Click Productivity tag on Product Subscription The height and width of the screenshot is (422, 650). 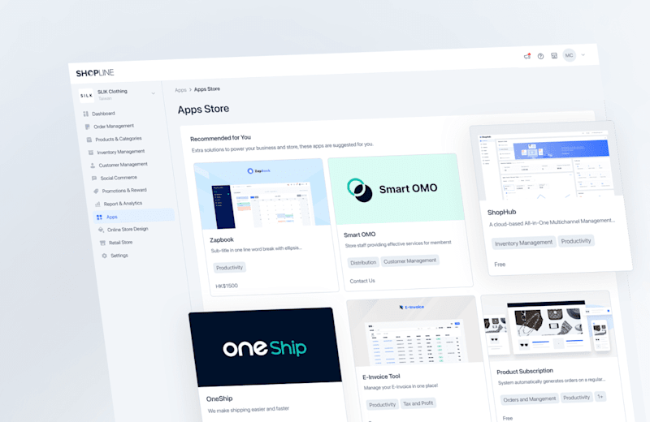tap(576, 398)
